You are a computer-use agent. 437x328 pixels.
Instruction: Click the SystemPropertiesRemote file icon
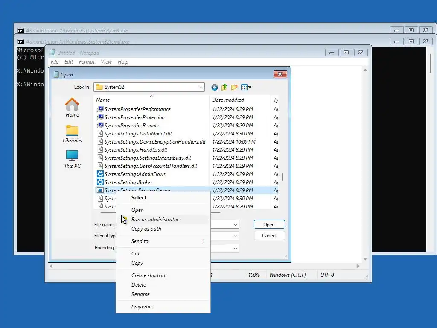(100, 125)
